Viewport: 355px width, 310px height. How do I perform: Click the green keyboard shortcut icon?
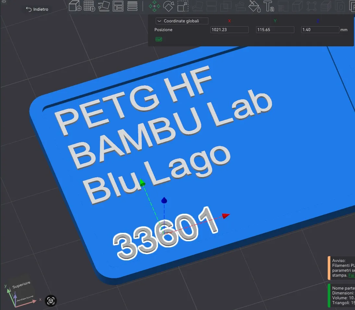tap(159, 39)
